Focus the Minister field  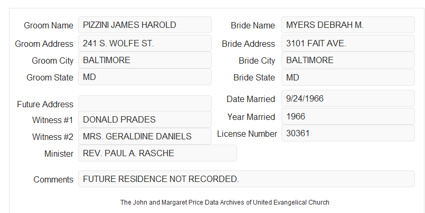pos(157,153)
